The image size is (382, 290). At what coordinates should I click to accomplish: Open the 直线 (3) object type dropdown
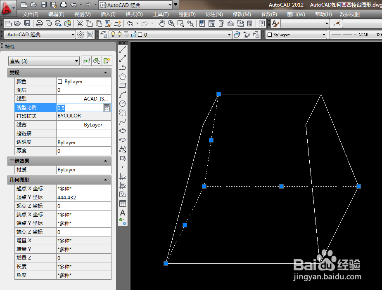click(x=44, y=61)
